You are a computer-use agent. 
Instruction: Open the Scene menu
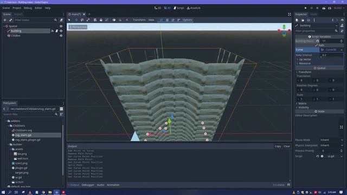point(6,8)
